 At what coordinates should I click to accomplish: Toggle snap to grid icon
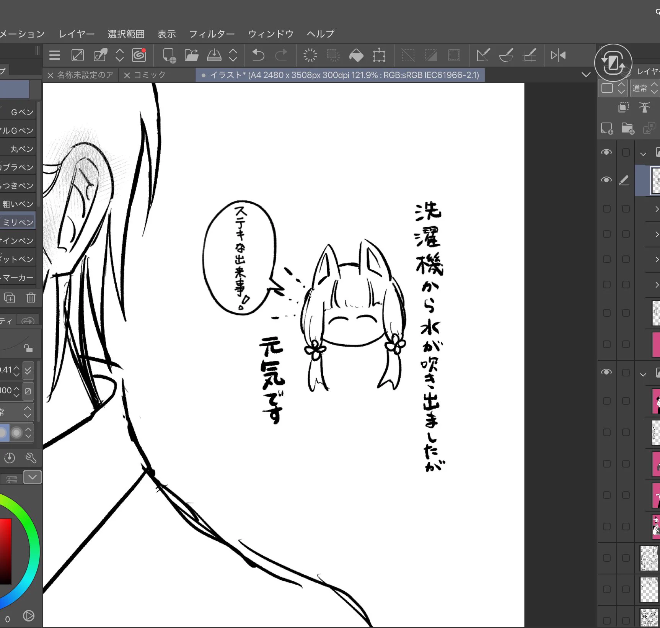[530, 56]
